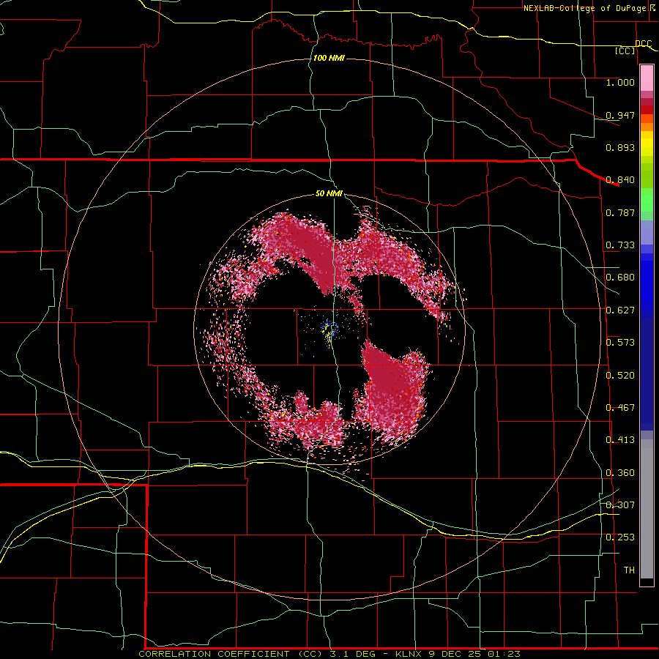Click the TH threshold label on the legend
The height and width of the screenshot is (659, 659).
pos(629,570)
